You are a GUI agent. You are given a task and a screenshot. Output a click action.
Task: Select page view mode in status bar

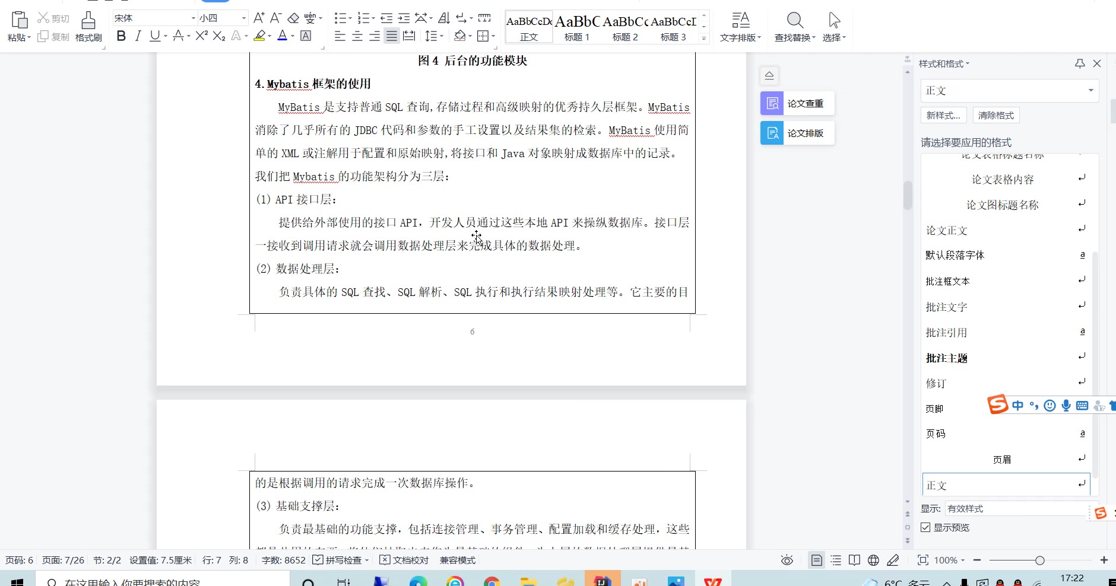[817, 560]
